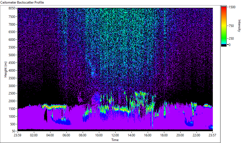
Task: Click the 3500 tick on Height axis
Action: [12, 78]
